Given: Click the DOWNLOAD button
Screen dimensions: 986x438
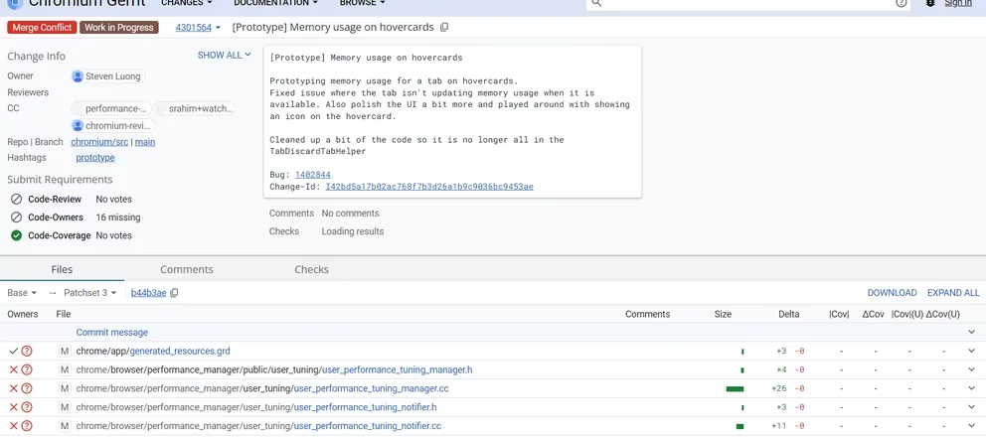Looking at the screenshot, I should [x=892, y=293].
